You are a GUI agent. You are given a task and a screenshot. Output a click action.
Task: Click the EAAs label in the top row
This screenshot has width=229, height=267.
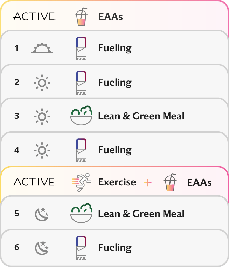click(111, 17)
